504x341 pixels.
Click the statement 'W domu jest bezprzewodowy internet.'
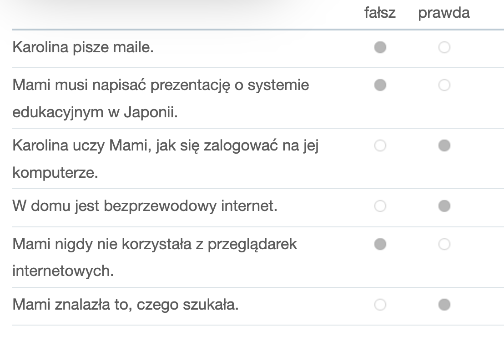point(145,206)
